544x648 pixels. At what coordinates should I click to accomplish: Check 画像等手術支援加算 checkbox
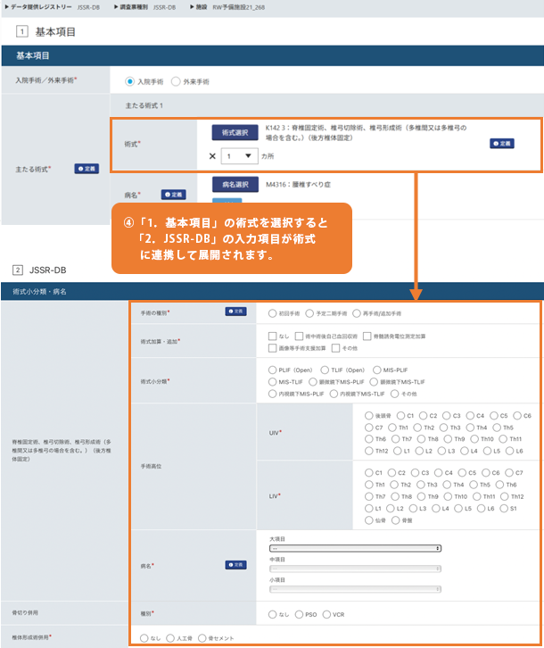[272, 348]
